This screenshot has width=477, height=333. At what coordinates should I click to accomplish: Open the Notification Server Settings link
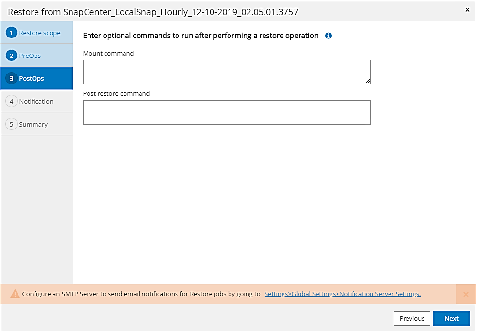(x=342, y=294)
